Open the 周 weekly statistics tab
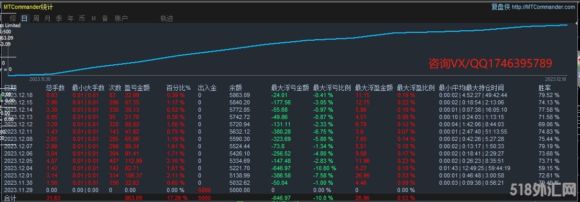The width and height of the screenshot is (580, 202). click(x=36, y=18)
